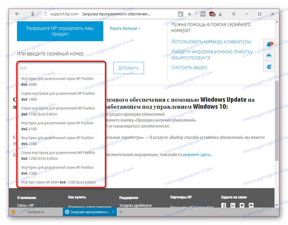
Task: Click the LastPass extension icon
Action: click(203, 14)
